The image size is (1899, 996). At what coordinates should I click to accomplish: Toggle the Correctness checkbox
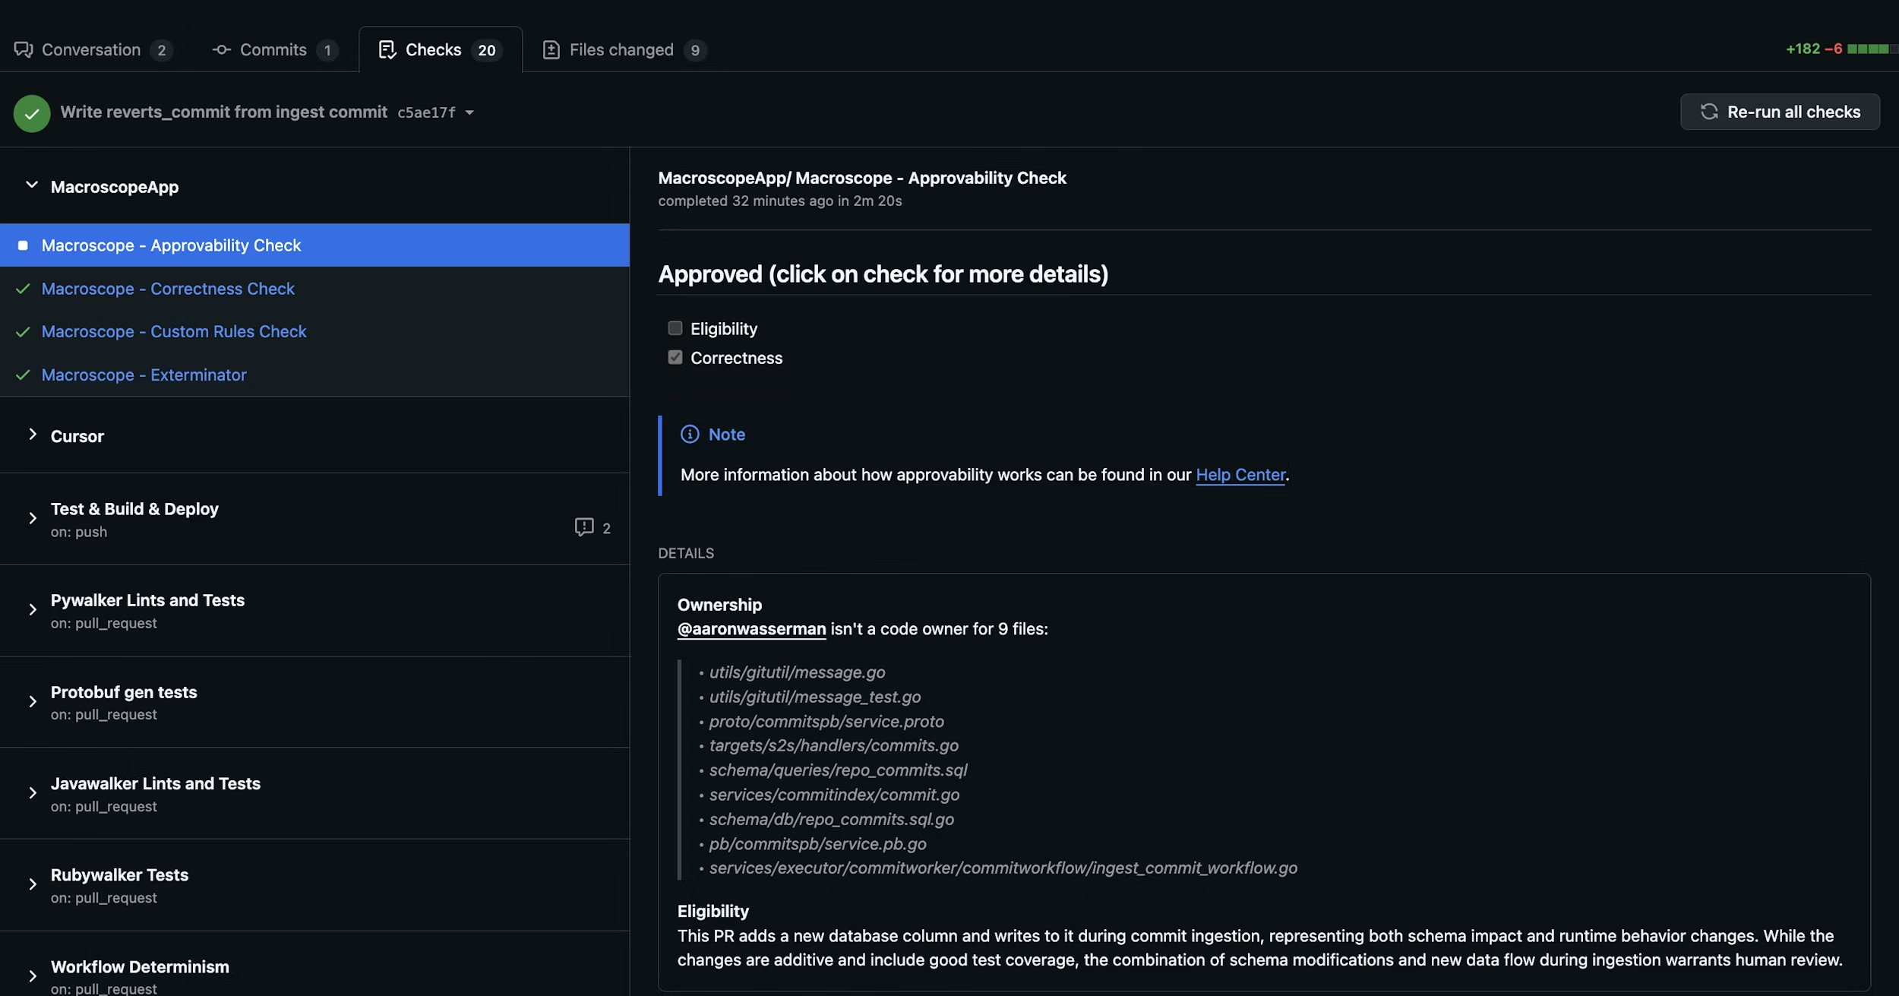(x=675, y=358)
